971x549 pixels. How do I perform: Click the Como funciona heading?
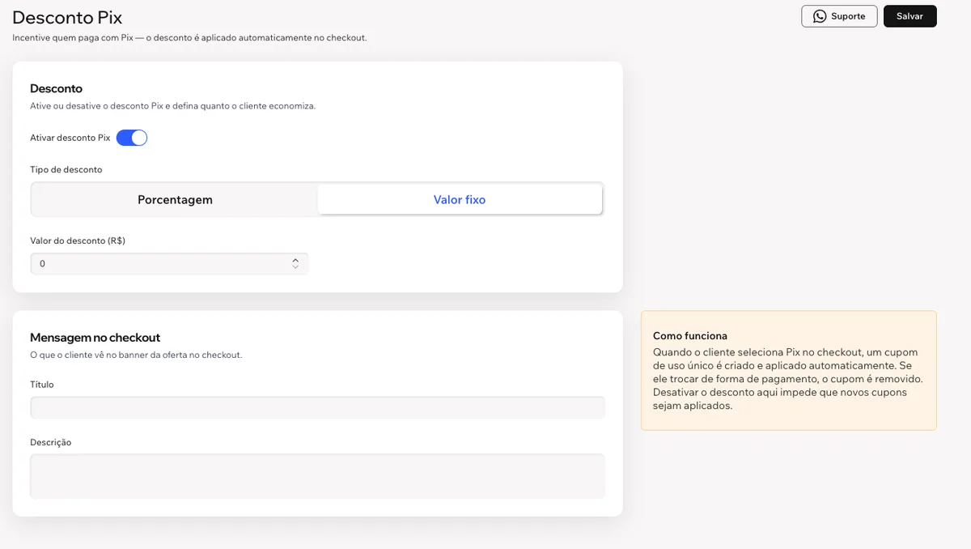(689, 335)
